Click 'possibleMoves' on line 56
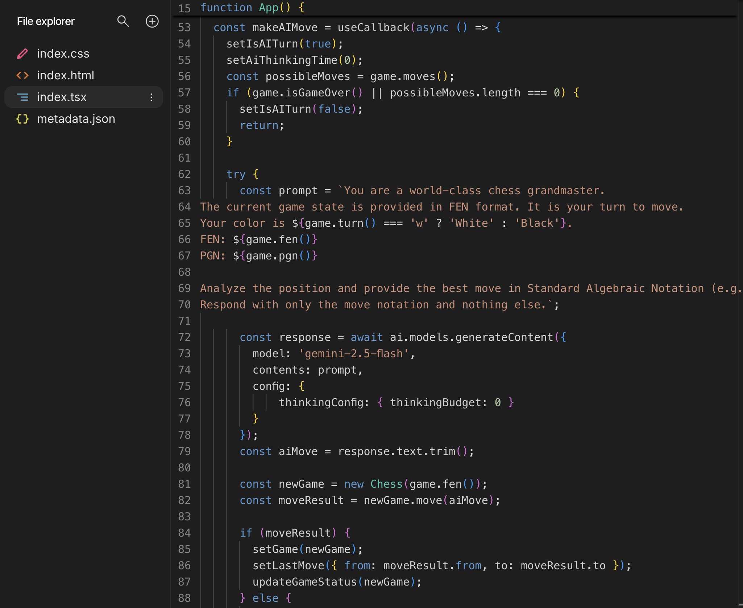Image resolution: width=743 pixels, height=608 pixels. [308, 76]
